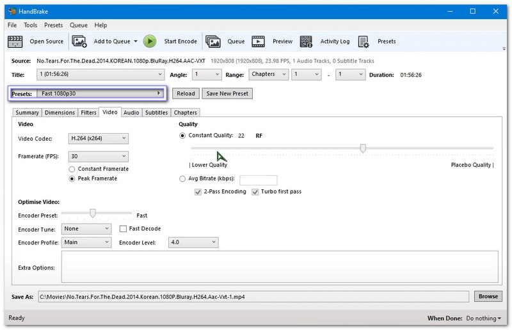The image size is (512, 330).
Task: Uncheck the 2-Pass Encoding checkbox
Action: pos(198,192)
